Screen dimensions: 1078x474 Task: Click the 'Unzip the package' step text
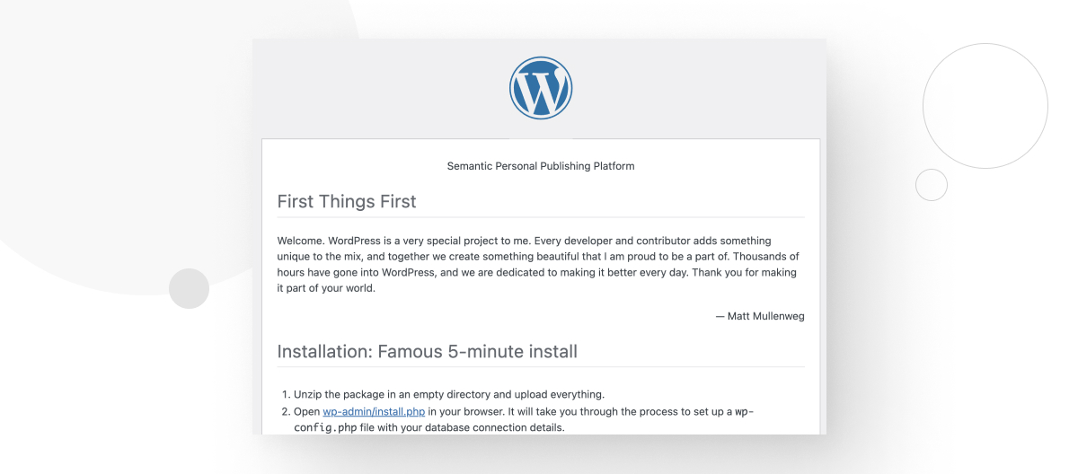click(449, 394)
